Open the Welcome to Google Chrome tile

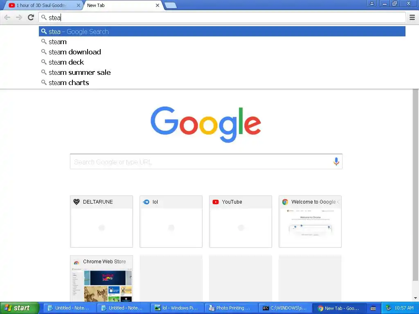tap(310, 221)
